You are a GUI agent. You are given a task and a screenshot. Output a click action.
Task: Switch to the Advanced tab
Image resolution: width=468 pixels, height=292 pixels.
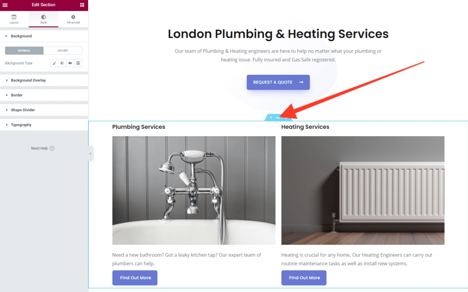[73, 19]
